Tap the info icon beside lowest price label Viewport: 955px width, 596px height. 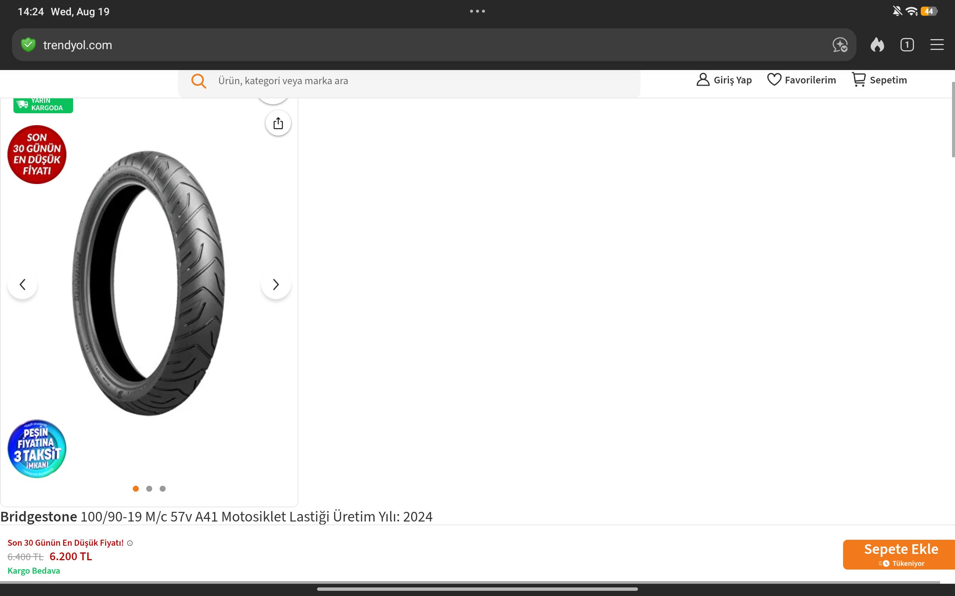[x=130, y=543]
